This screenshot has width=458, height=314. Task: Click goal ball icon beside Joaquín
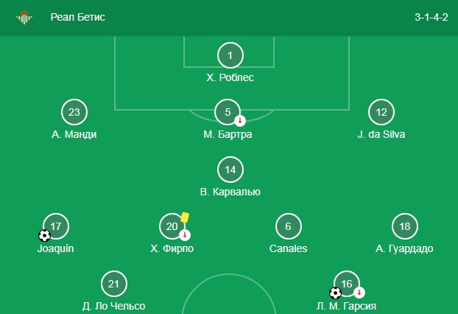pyautogui.click(x=45, y=236)
